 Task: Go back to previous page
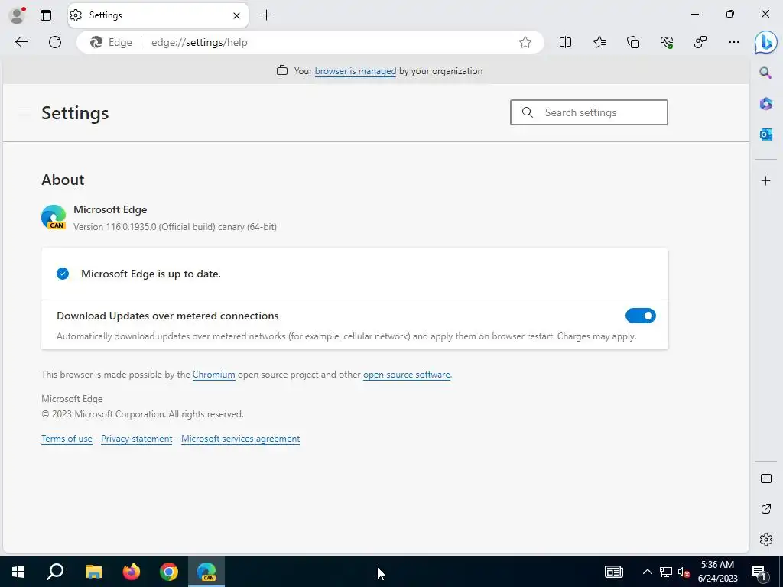pos(21,43)
